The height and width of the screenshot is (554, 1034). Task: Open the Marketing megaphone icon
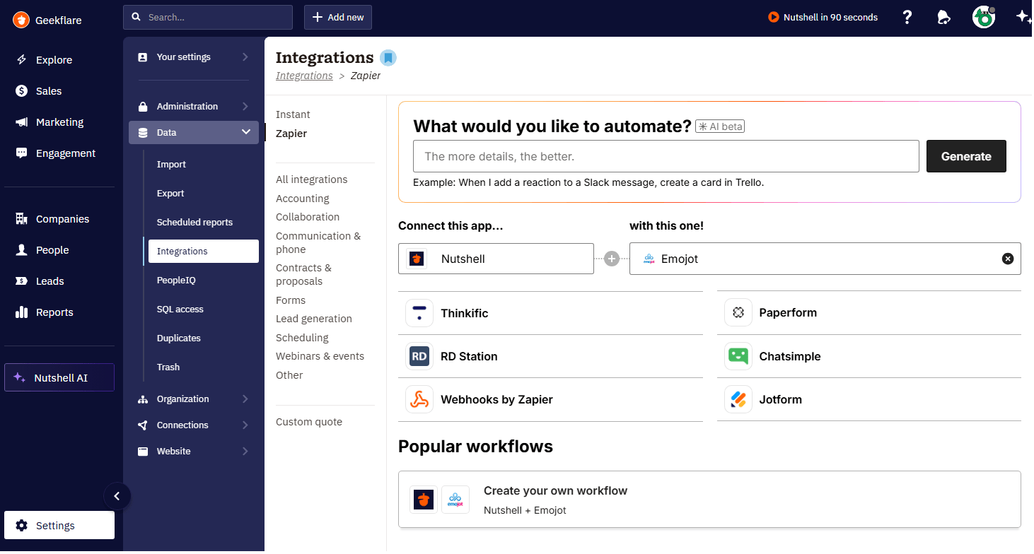point(22,122)
